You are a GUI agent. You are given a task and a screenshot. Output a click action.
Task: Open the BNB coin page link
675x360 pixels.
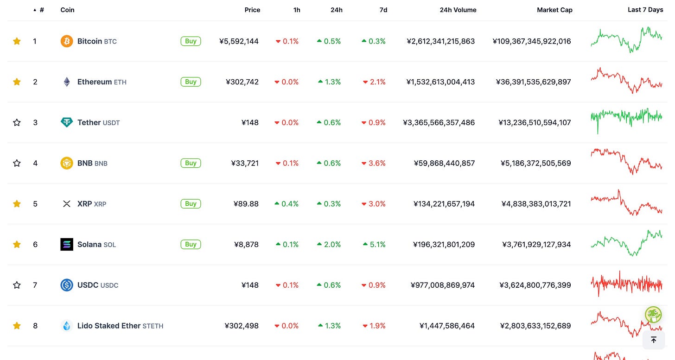point(92,163)
